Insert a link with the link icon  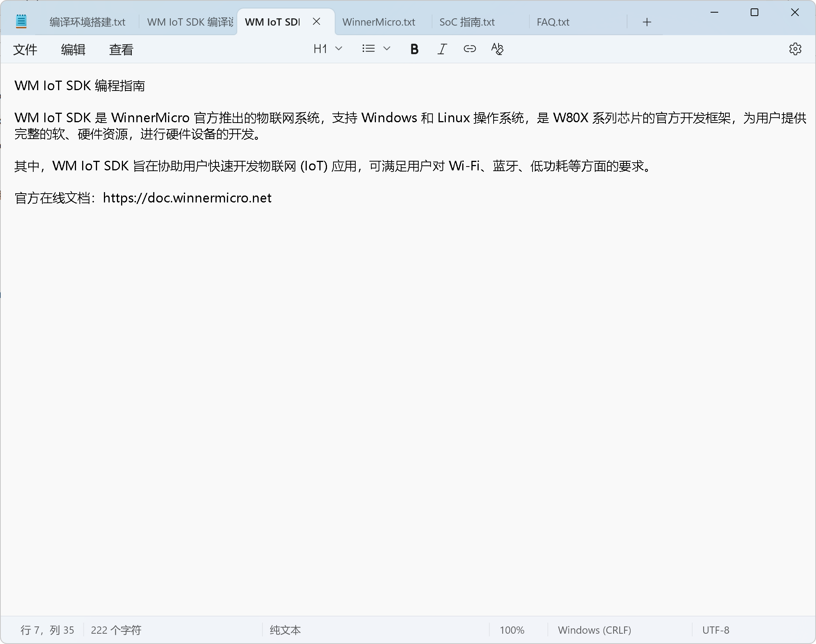coord(470,49)
